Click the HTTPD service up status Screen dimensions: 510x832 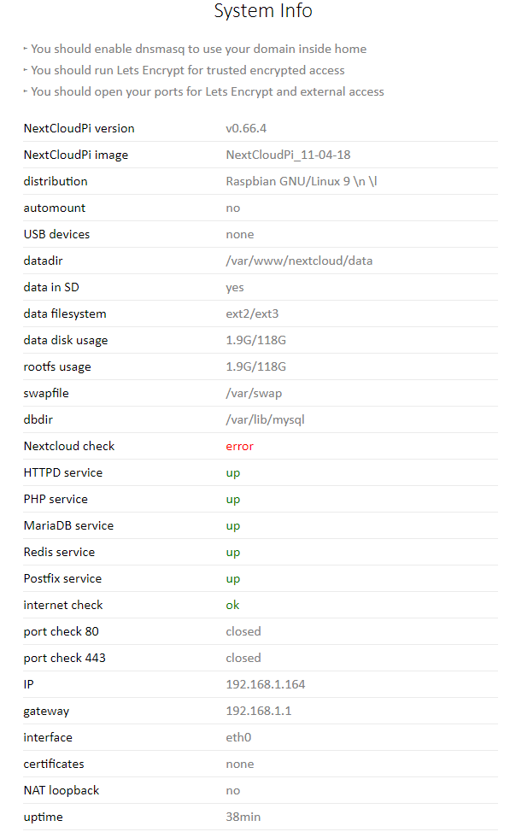pos(232,473)
